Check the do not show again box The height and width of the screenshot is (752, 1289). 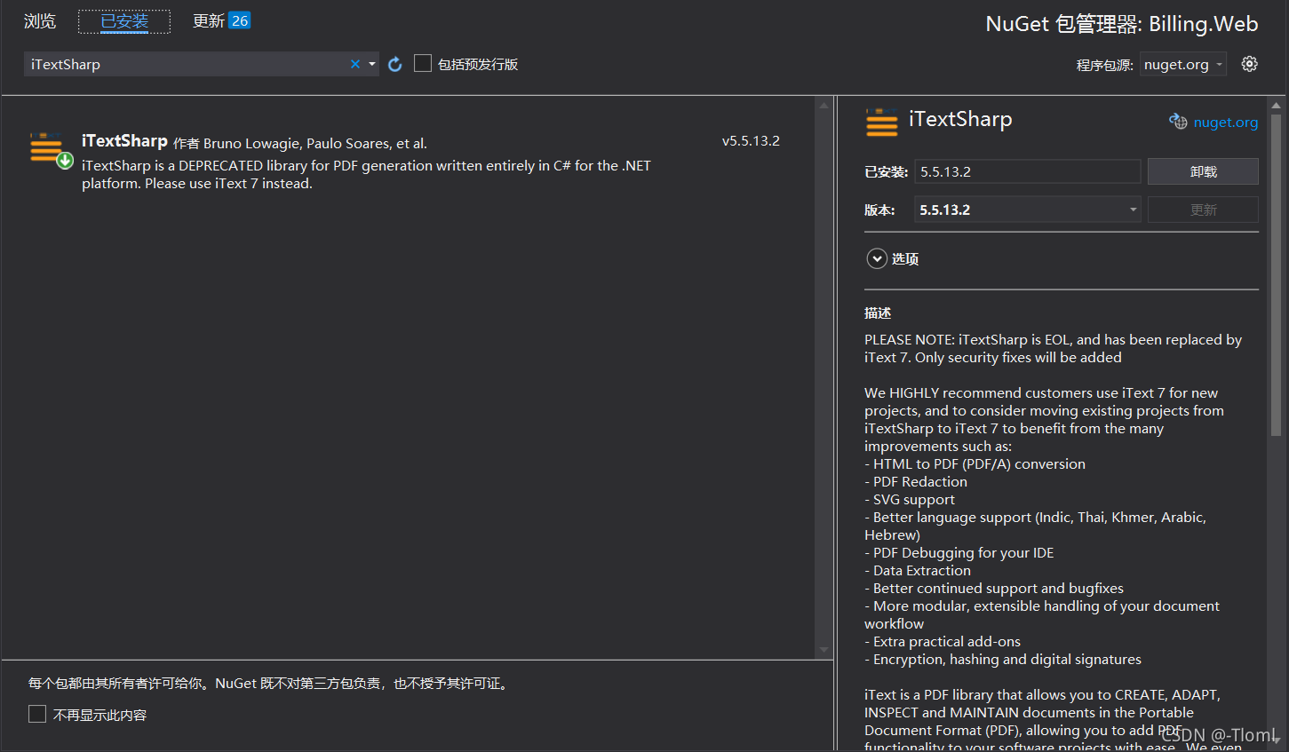click(x=37, y=714)
